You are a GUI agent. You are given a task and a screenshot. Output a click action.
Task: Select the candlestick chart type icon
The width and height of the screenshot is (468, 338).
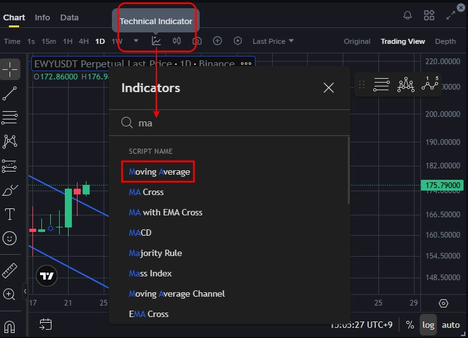click(177, 41)
